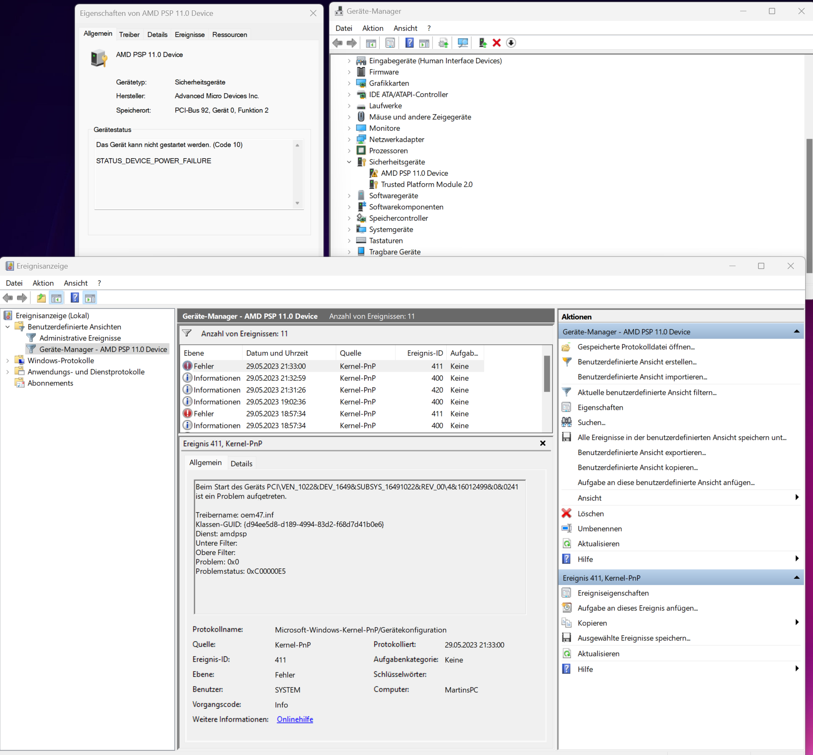Screen dimensions: 813x755
Task: Click Event Viewer up-folder toolbar icon
Action: (41, 298)
